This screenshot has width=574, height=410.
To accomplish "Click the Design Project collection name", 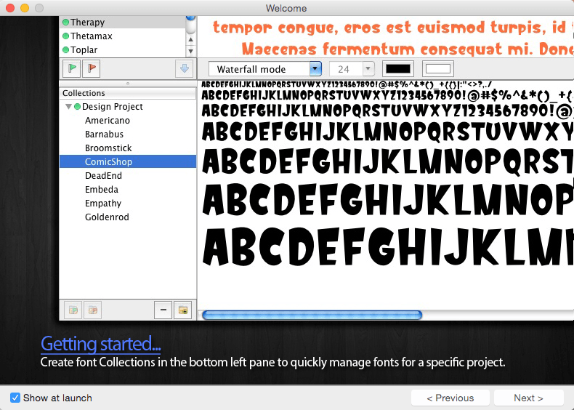I will pyautogui.click(x=113, y=107).
